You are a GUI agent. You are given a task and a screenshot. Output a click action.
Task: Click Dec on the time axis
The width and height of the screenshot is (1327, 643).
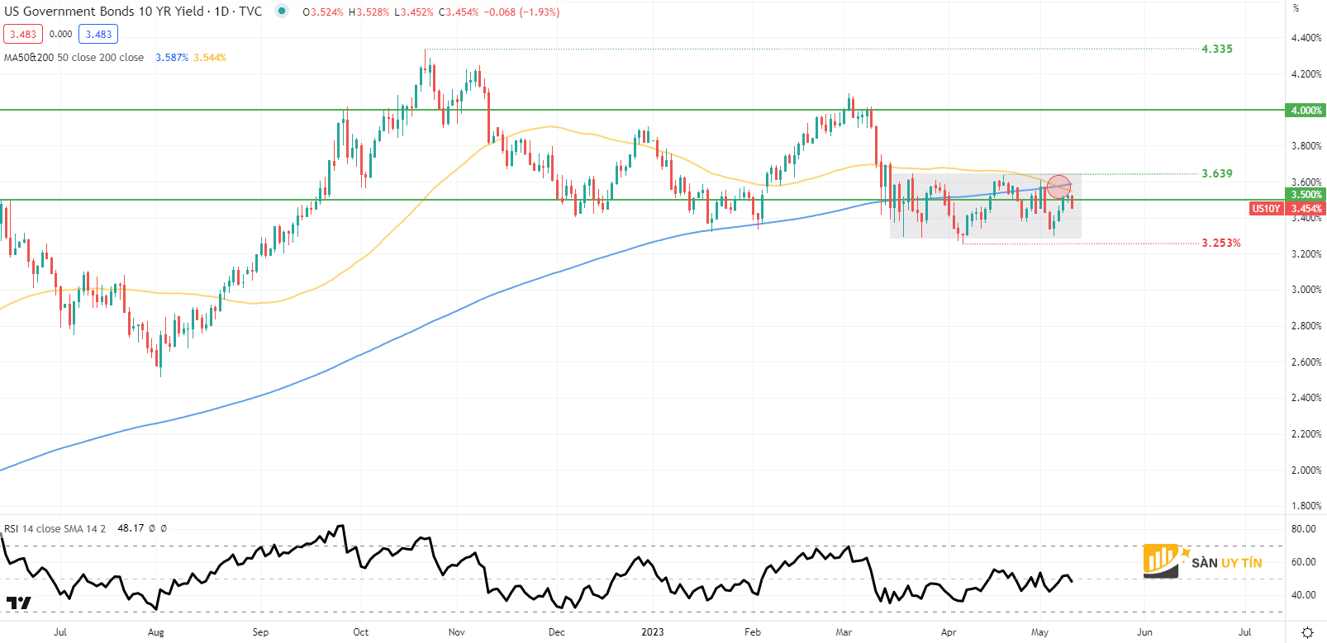coord(557,632)
